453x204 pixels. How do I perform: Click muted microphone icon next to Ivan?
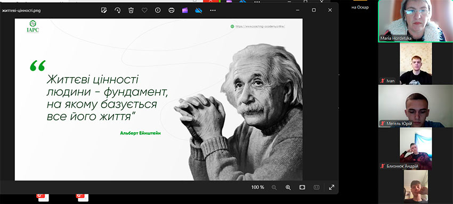(383, 81)
